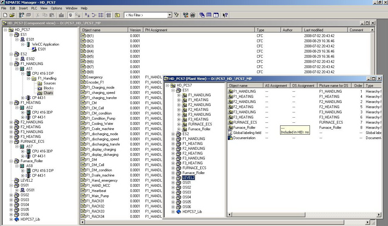Click the Cascade windows toolbar icon
Viewport: 388px width, 226px height.
[202, 15]
